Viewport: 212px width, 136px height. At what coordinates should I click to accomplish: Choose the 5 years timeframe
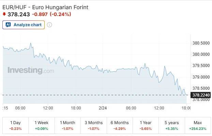[x=171, y=125]
